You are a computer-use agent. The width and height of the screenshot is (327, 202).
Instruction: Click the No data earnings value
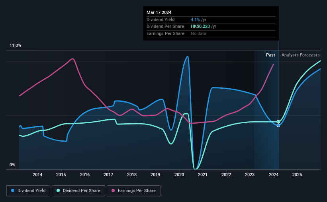point(198,33)
